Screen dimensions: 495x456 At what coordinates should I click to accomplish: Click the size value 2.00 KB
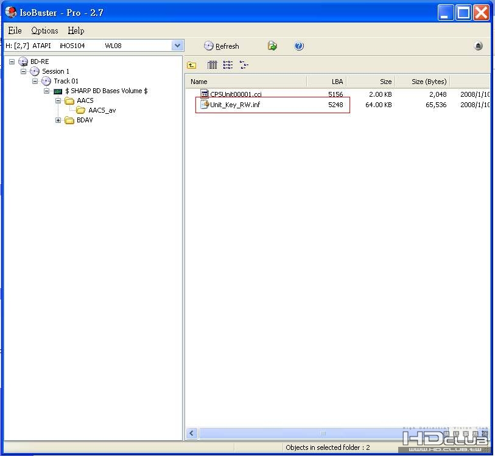[381, 94]
